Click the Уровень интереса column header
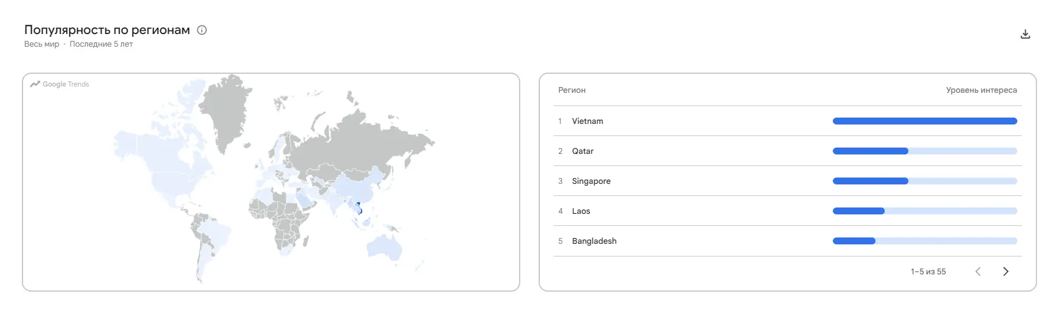The height and width of the screenshot is (317, 1056). [x=981, y=90]
